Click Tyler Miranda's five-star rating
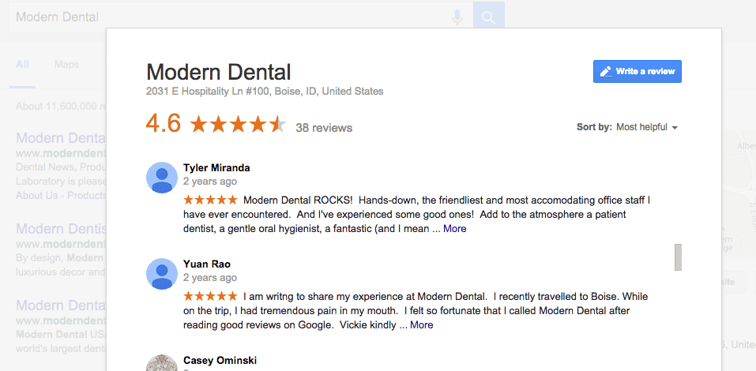This screenshot has height=371, width=756. coord(210,200)
